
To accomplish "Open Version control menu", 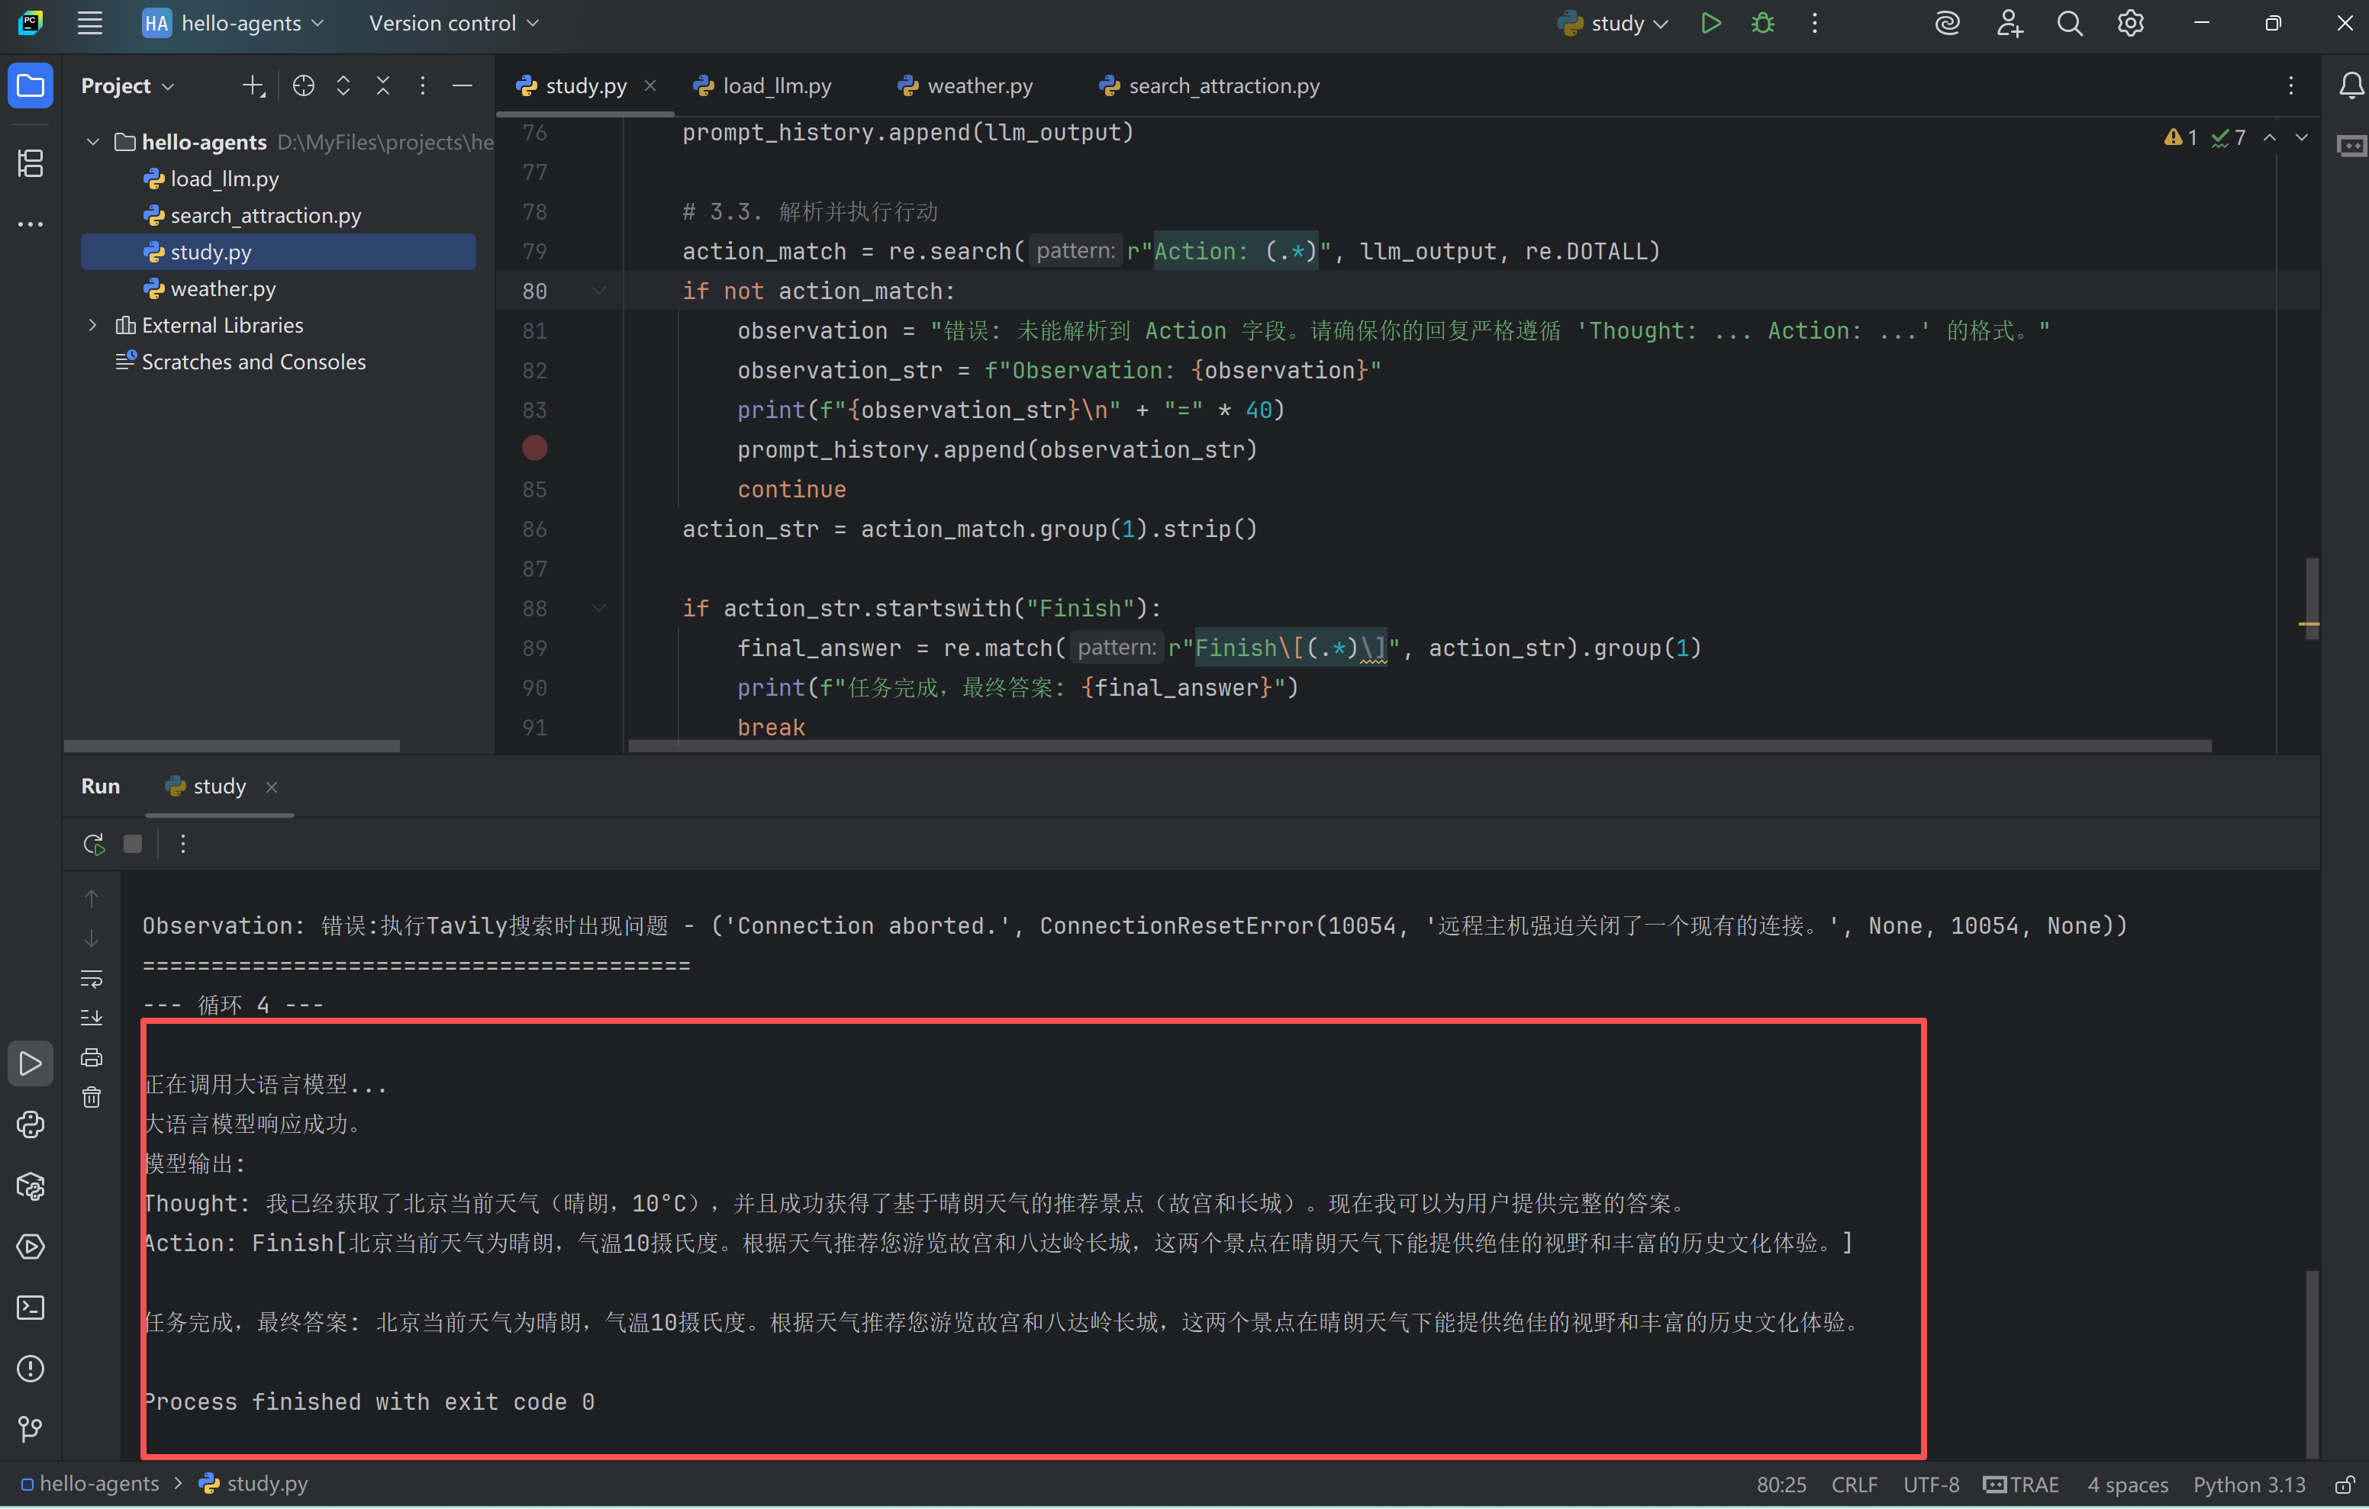I will click(453, 24).
